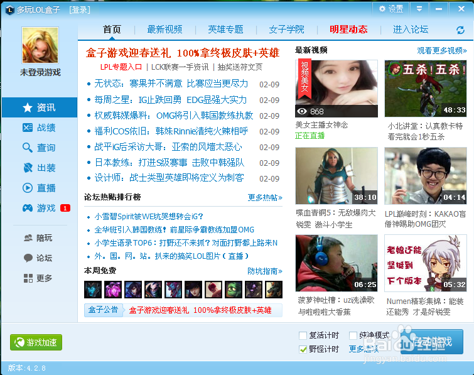Open 更多热帖» link
The width and height of the screenshot is (474, 375).
(x=265, y=197)
